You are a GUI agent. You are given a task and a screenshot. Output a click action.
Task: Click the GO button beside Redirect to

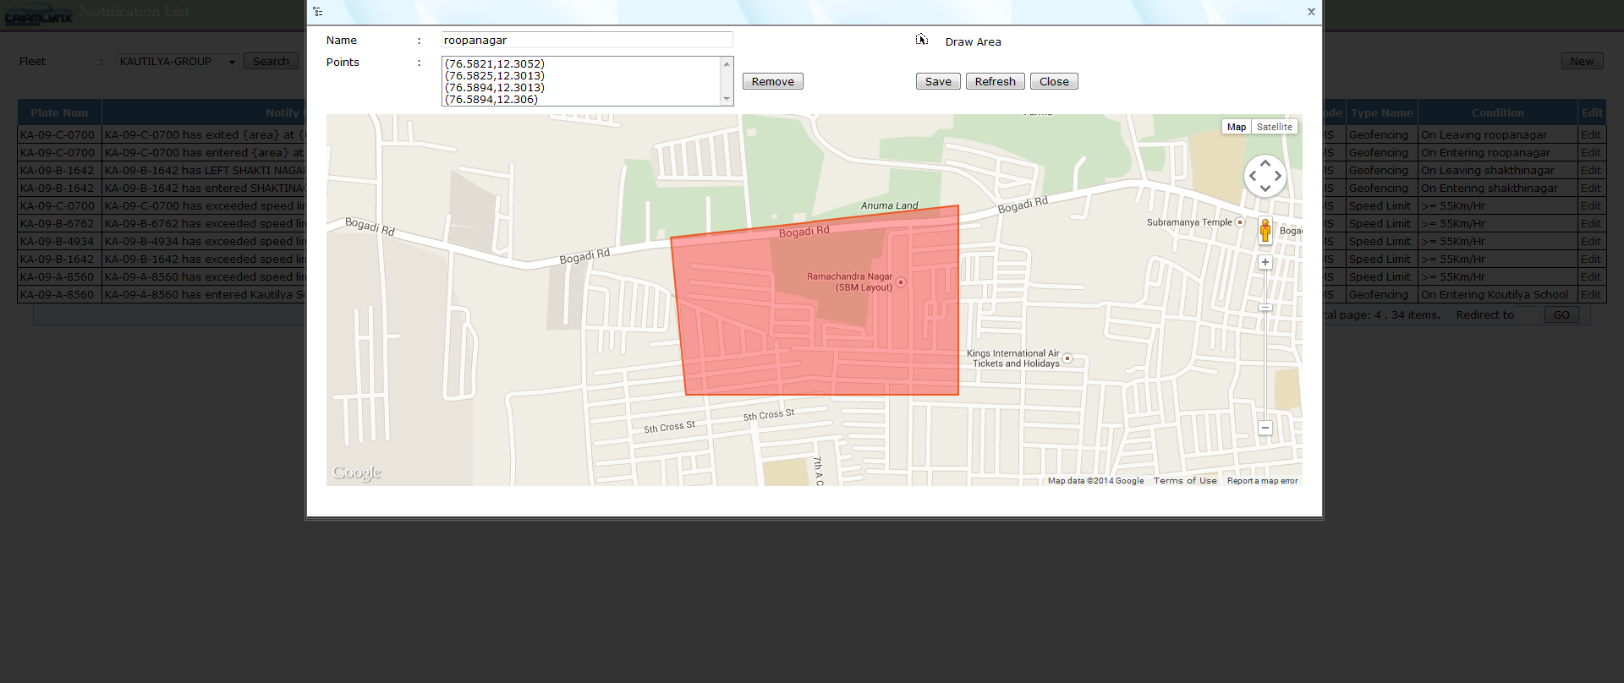[1561, 314]
